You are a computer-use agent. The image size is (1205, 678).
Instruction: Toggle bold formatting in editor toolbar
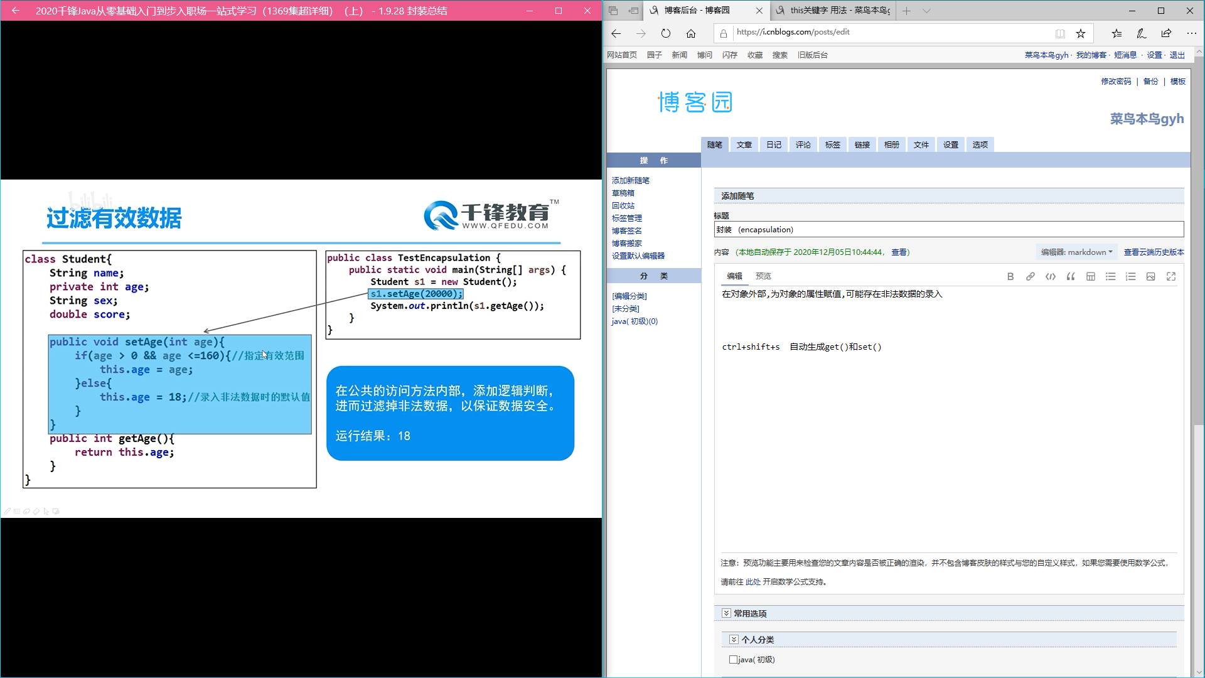point(1010,277)
